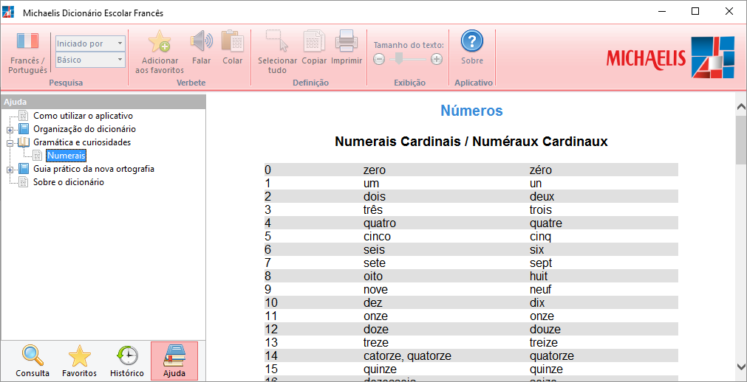Screen dimensions: 747x382
Task: Click the word 'huit' in table
Action: pos(539,277)
